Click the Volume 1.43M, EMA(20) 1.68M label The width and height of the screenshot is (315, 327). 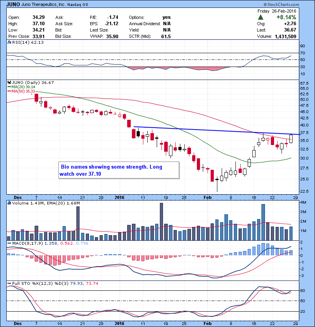46,203
